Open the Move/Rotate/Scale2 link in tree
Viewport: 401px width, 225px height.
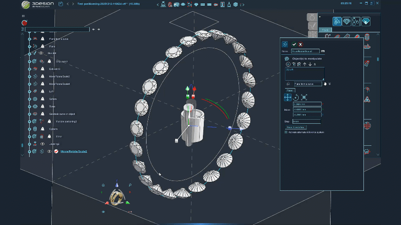pyautogui.click(x=74, y=151)
